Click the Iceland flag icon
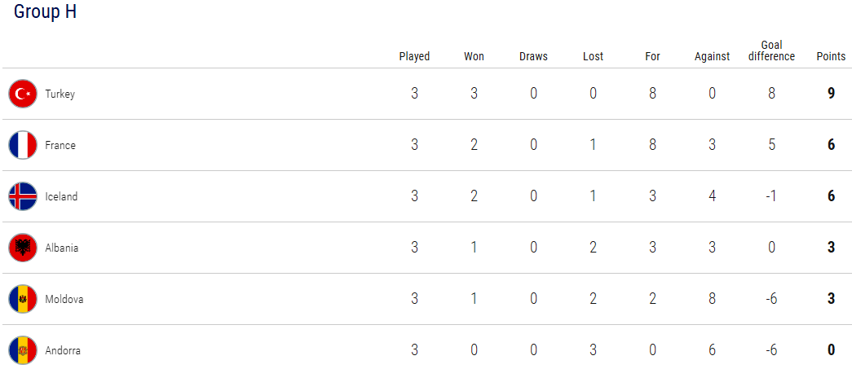 [23, 196]
